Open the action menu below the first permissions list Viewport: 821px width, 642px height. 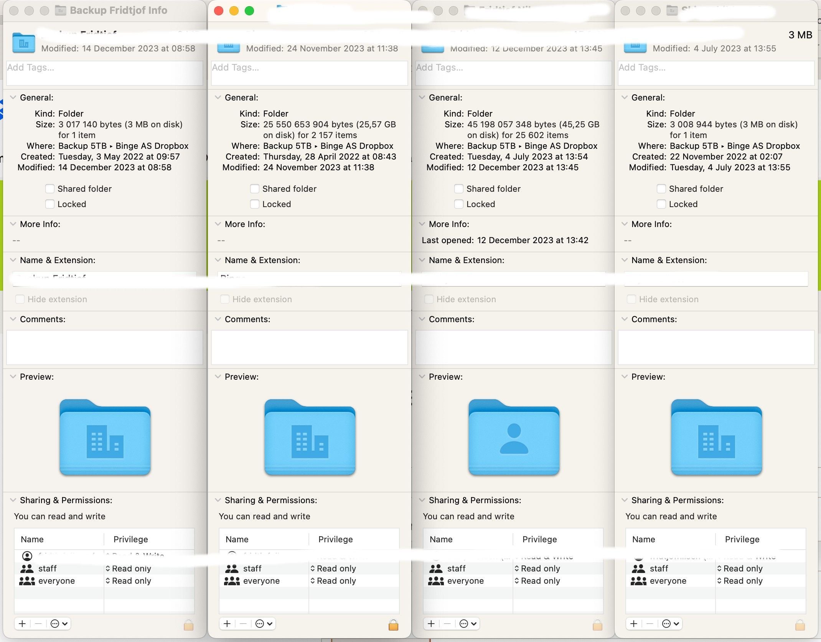coord(58,623)
